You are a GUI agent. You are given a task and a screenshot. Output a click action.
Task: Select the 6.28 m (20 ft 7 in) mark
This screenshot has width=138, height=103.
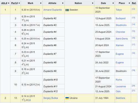[x=31, y=25]
